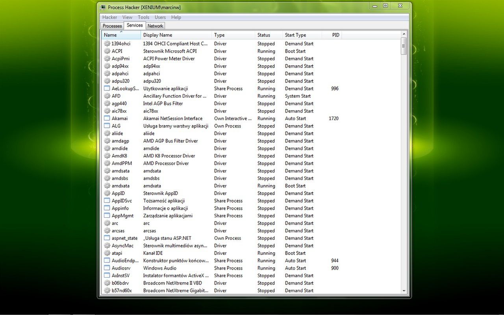Image resolution: width=504 pixels, height=315 pixels.
Task: Click the AFD driver gear icon
Action: (x=107, y=96)
